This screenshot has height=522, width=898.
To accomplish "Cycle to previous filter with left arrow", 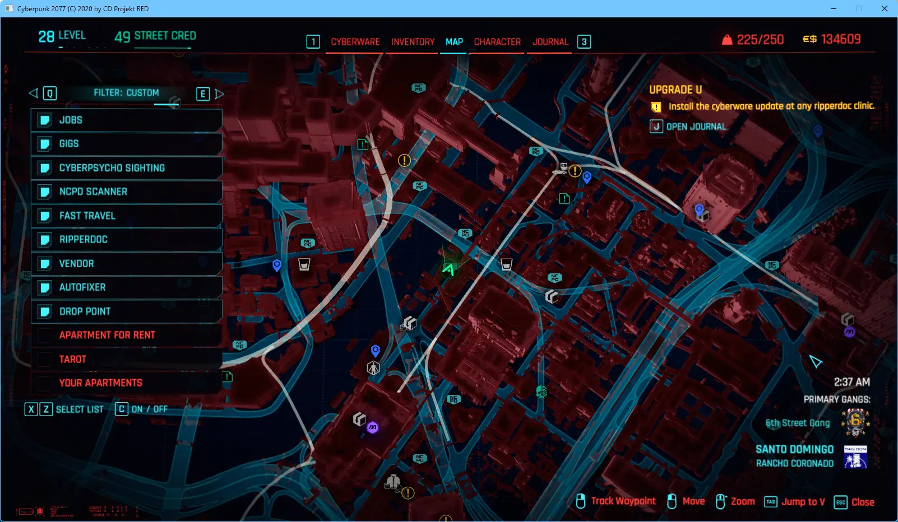I will tap(34, 93).
